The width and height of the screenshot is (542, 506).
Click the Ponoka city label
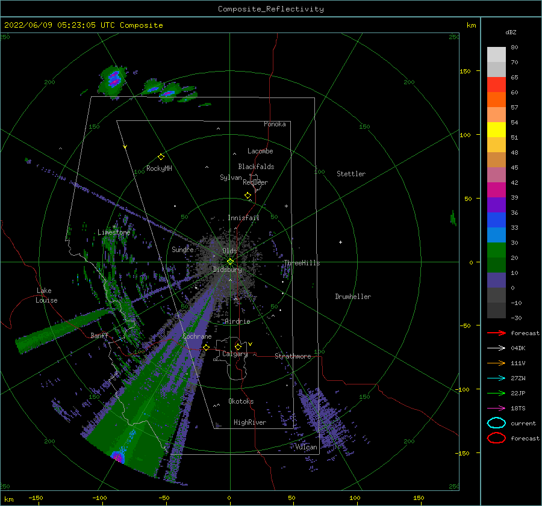pos(275,124)
